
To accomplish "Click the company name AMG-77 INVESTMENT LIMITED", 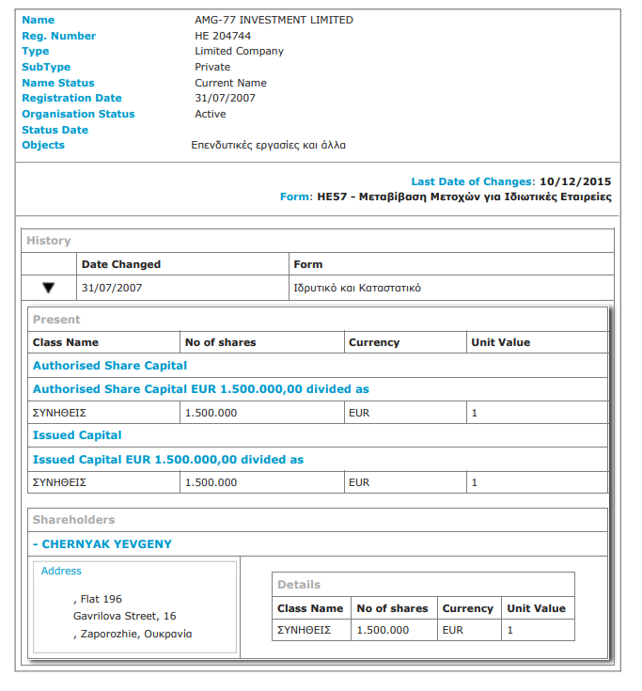I will coord(274,20).
